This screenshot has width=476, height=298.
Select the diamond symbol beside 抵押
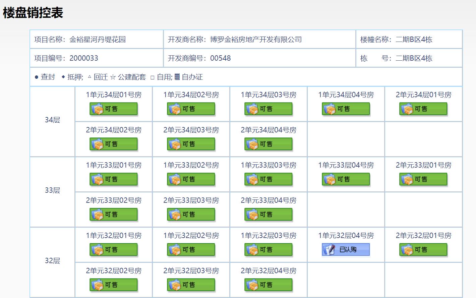click(x=63, y=77)
